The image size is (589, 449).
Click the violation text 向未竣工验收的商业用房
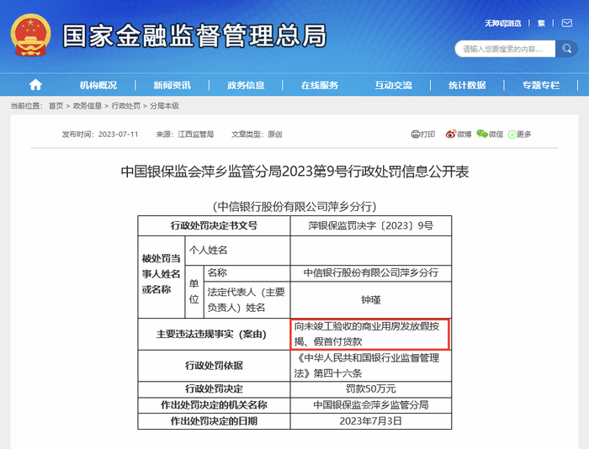(370, 334)
